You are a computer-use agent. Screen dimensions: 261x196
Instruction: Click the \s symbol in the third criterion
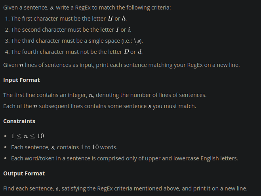click(136, 41)
